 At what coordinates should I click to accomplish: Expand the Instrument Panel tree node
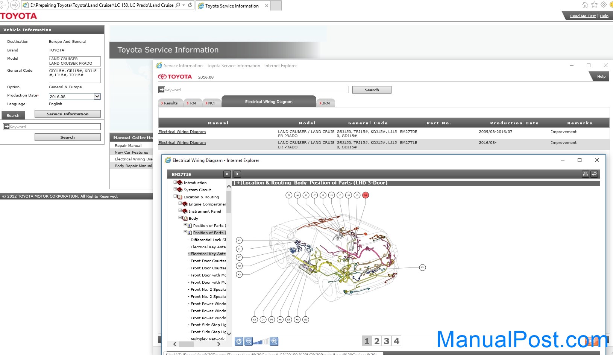click(x=180, y=210)
